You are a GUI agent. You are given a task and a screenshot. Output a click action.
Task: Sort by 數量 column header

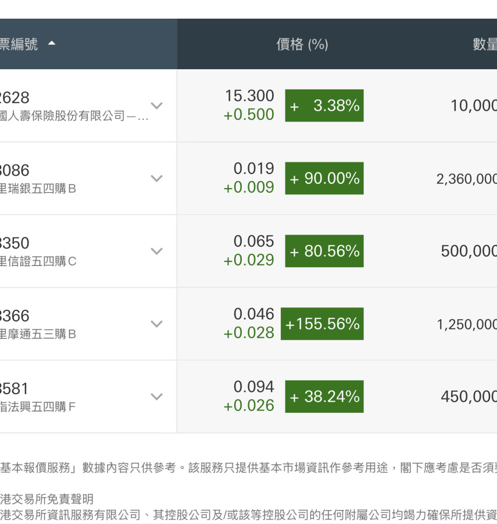484,44
